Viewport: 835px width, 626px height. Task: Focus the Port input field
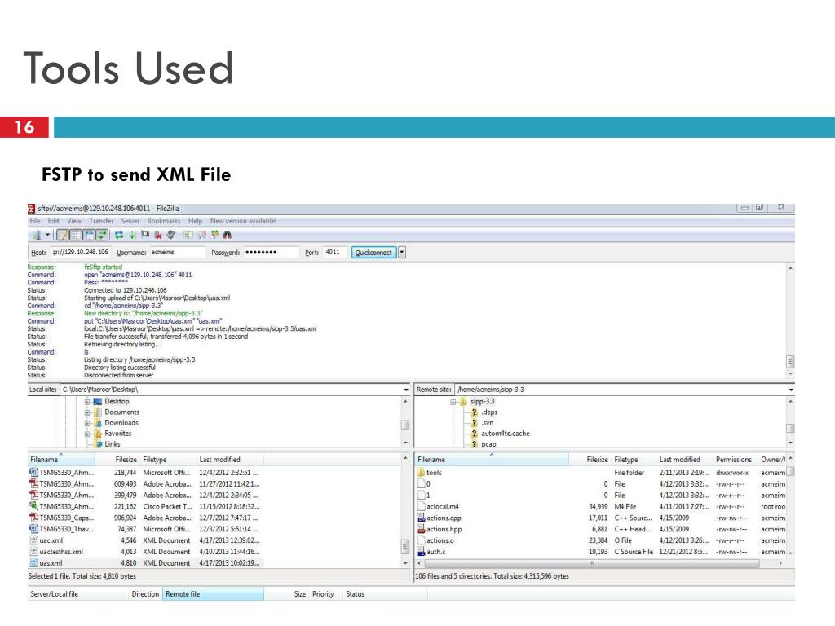click(335, 253)
